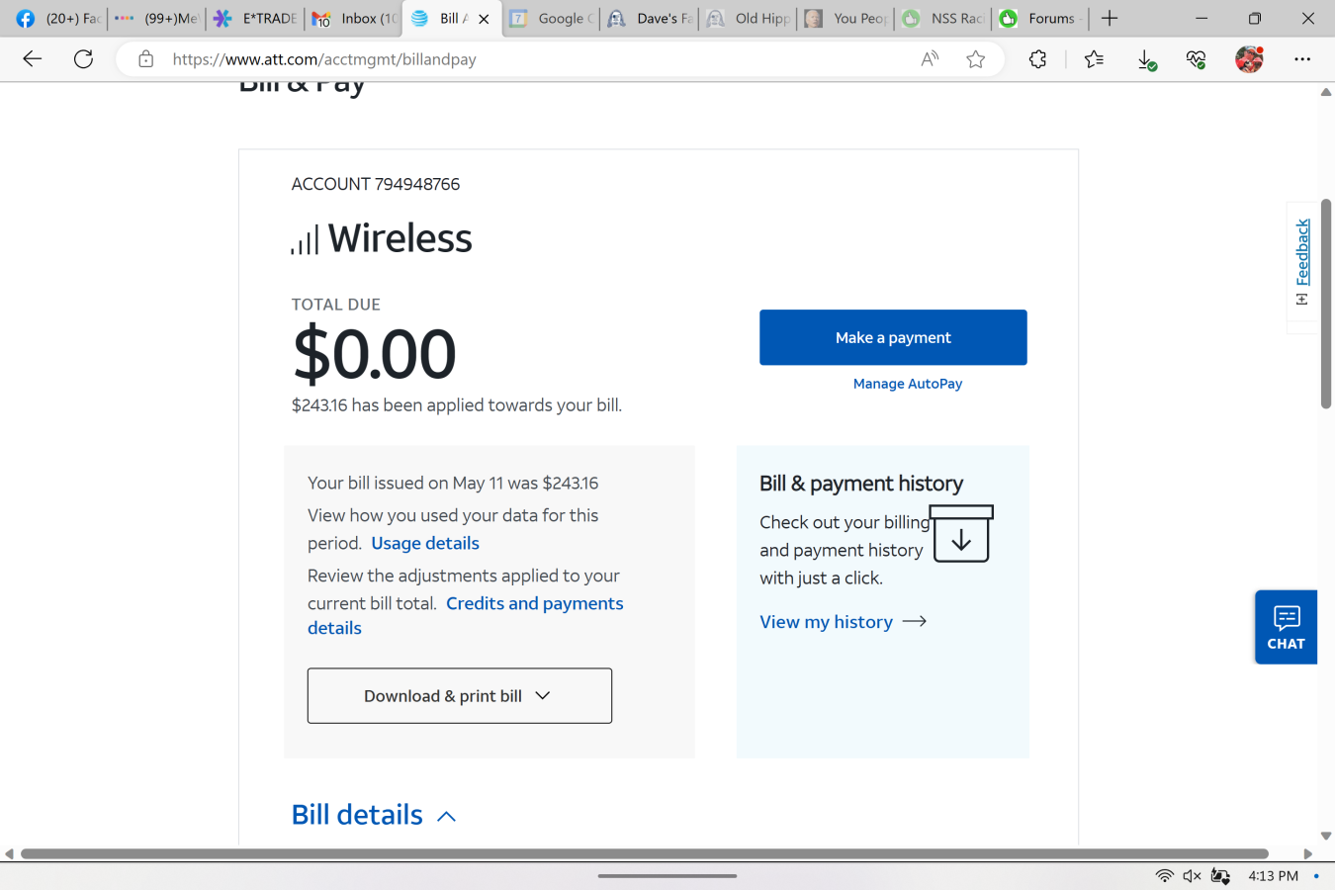Open Settings and more ellipsis menu
This screenshot has width=1335, height=890.
(1302, 59)
